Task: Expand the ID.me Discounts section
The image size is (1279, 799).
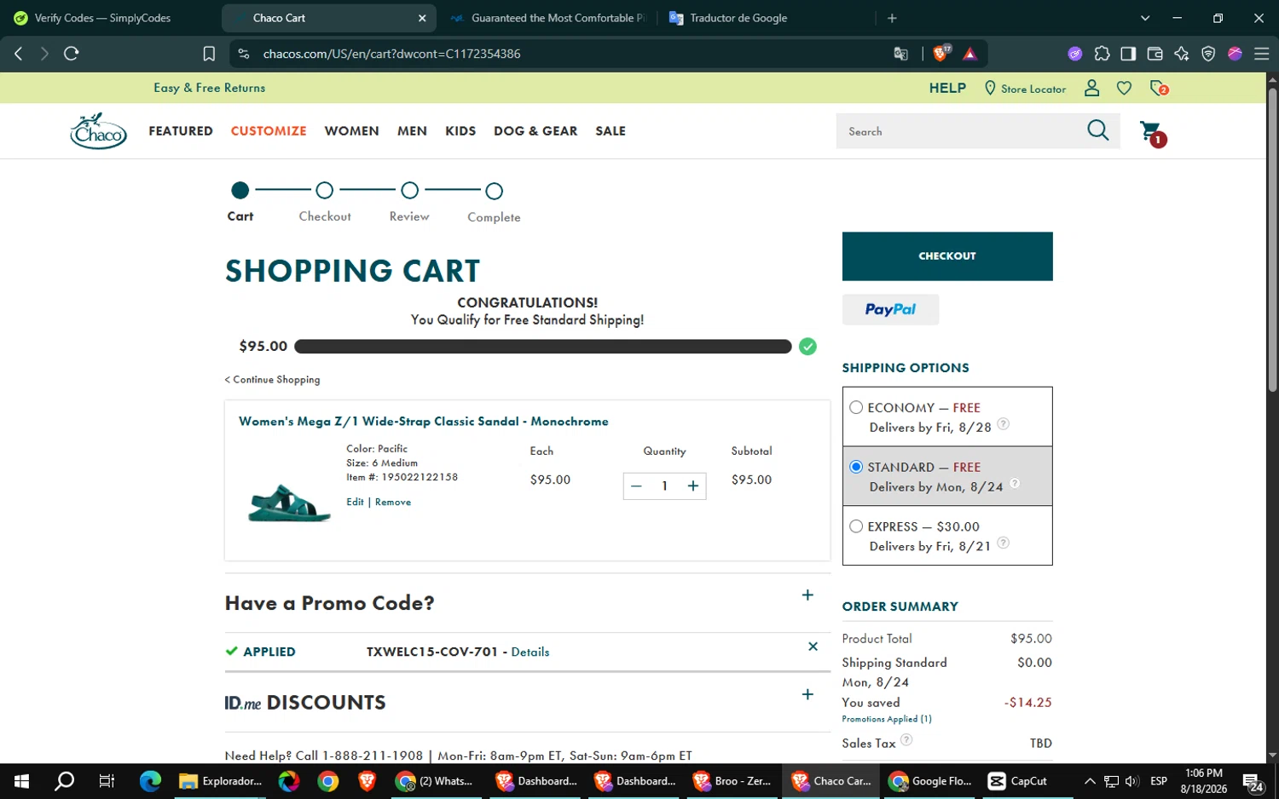Action: coord(807,695)
